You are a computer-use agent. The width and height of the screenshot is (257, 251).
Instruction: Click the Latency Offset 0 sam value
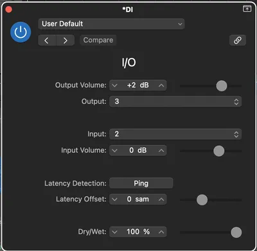[138, 199]
